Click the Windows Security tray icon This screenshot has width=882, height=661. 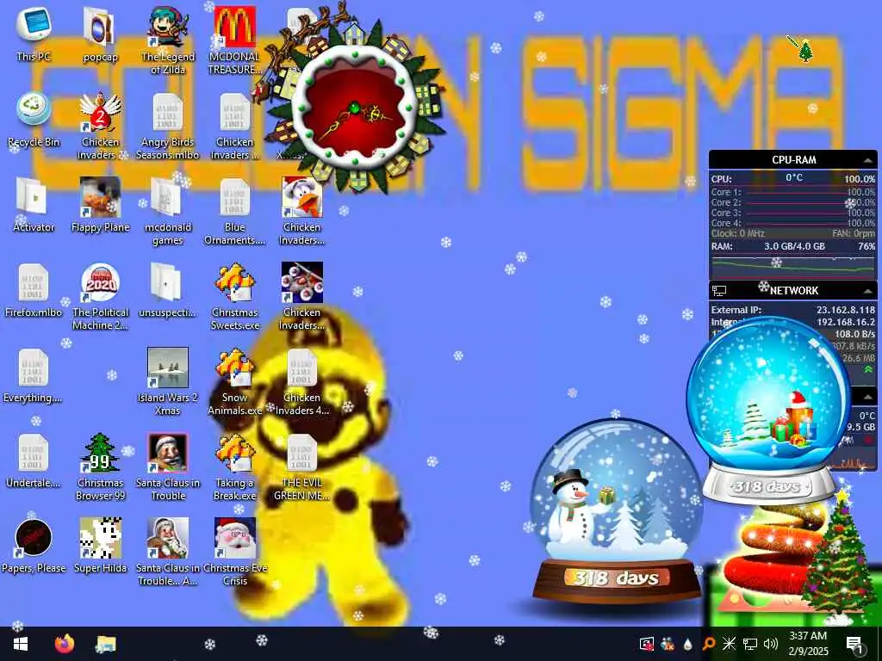pyautogui.click(x=647, y=644)
